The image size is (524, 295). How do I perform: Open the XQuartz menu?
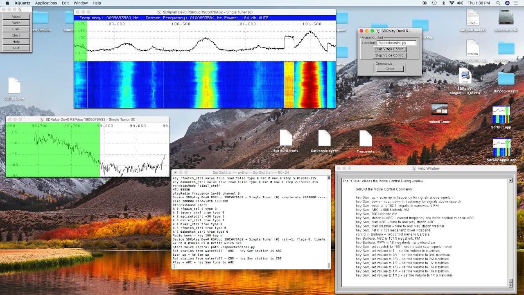[22, 3]
